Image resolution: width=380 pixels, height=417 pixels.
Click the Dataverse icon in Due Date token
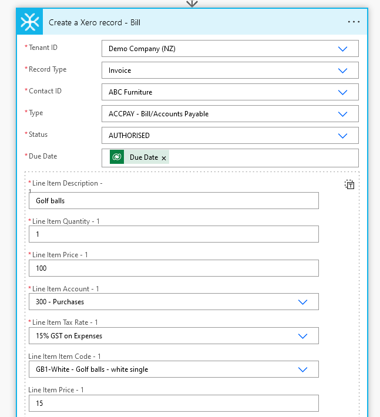point(117,157)
